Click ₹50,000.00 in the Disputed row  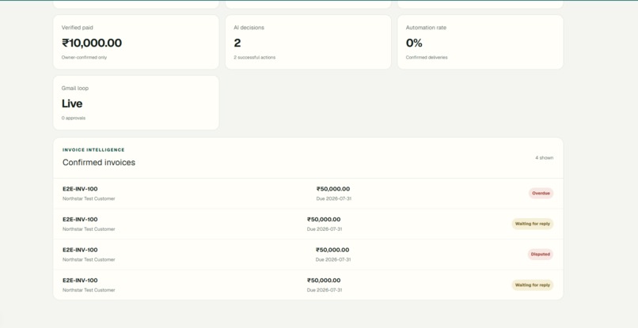332,250
